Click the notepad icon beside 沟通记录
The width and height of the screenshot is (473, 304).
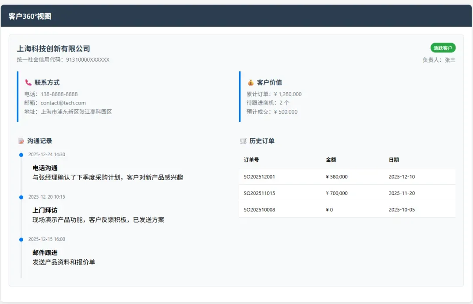pyautogui.click(x=21, y=141)
